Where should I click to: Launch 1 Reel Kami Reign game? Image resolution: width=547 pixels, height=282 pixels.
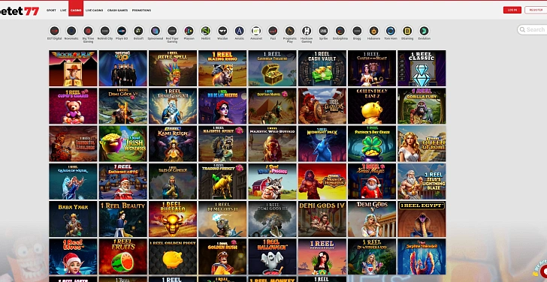tap(173, 143)
